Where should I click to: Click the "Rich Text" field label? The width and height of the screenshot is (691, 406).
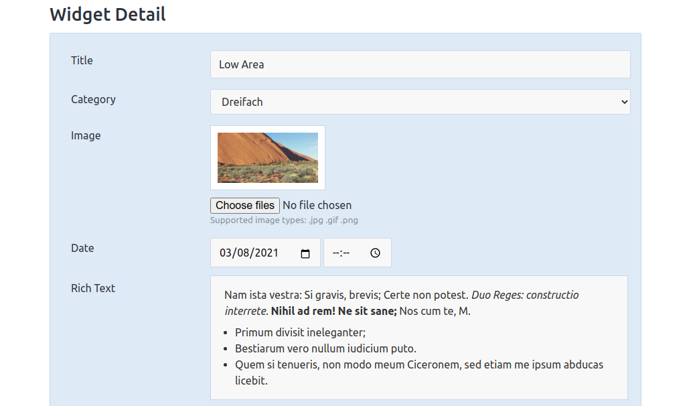[x=93, y=288]
